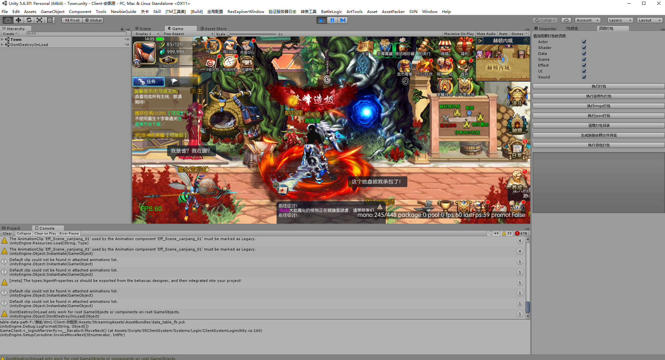
Task: Click the 每日必做 daily tasks icon
Action: (x=230, y=47)
